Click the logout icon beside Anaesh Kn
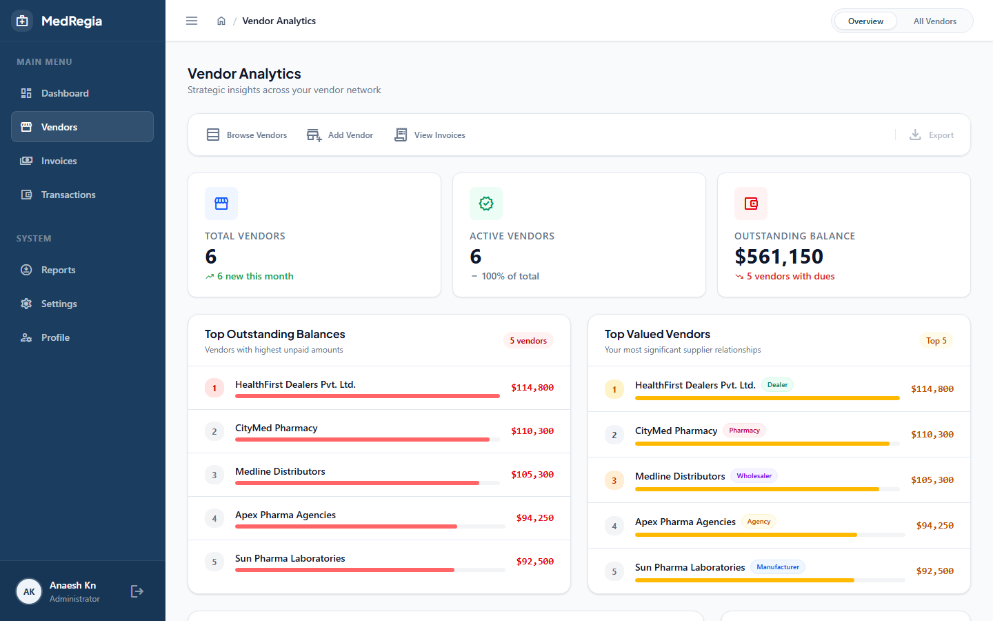993x621 pixels. pyautogui.click(x=137, y=591)
